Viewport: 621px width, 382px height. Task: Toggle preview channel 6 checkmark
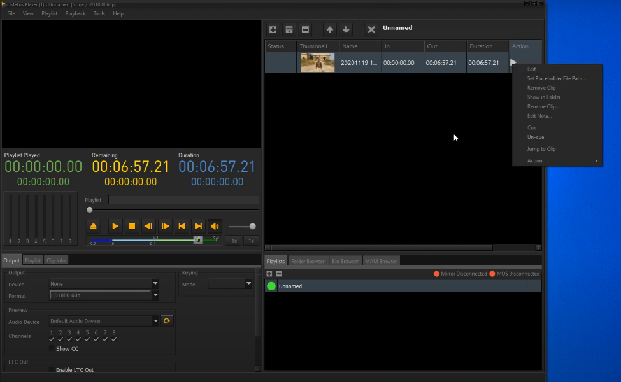tap(96, 339)
